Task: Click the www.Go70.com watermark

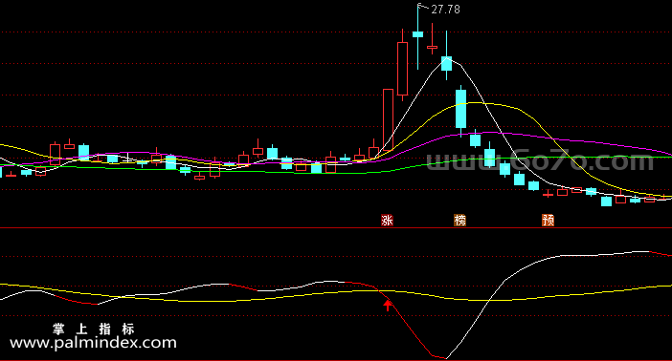Action: tap(540, 160)
